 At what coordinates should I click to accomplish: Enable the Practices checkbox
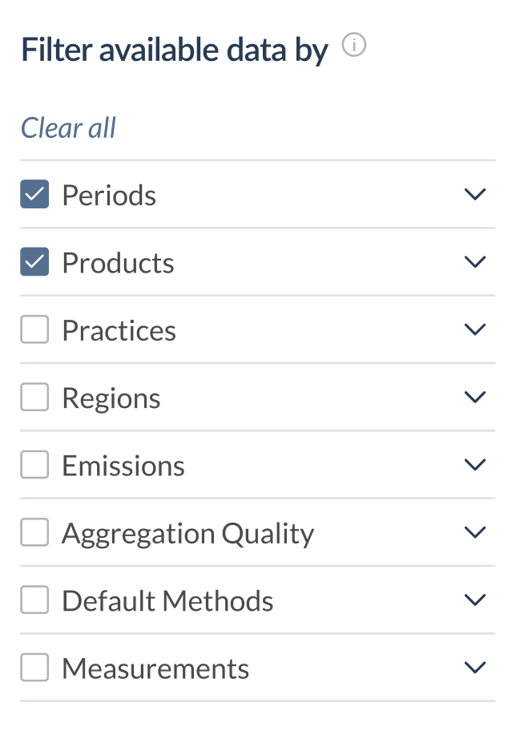(x=34, y=329)
